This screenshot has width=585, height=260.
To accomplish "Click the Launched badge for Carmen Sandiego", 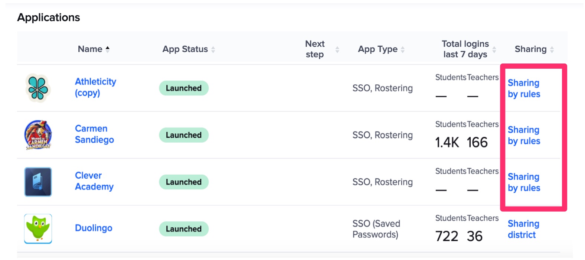I will 184,135.
